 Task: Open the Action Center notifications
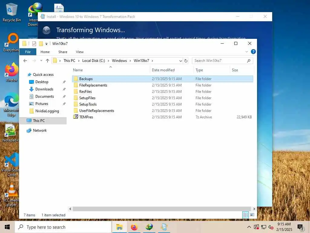(x=300, y=227)
